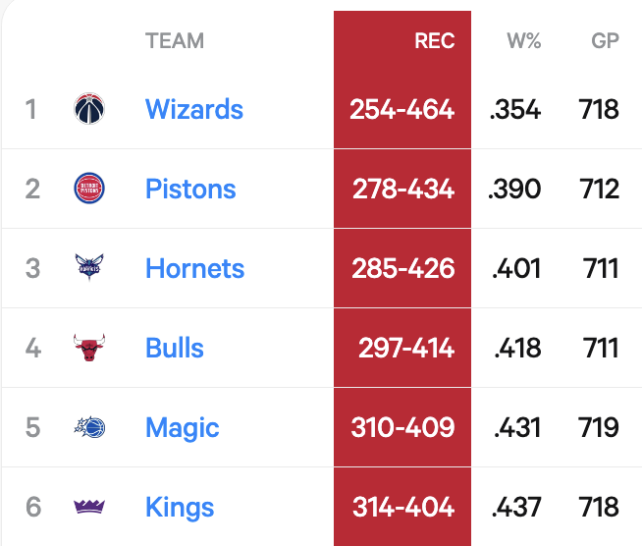Viewport: 642px width, 546px height.
Task: Go to the Hornets team page
Action: pos(194,268)
